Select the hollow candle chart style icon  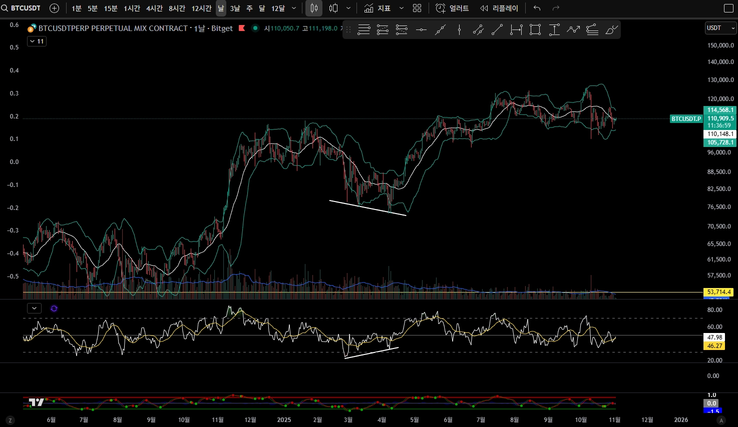point(333,8)
